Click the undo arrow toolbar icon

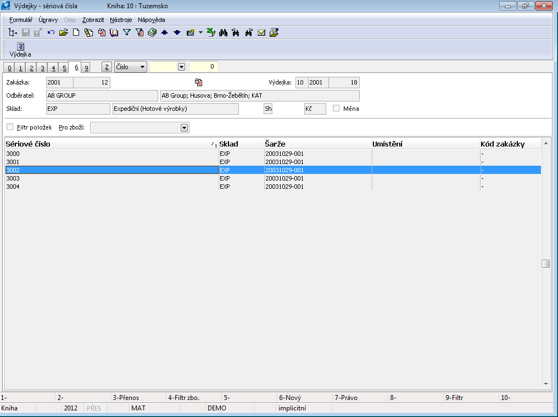click(51, 32)
